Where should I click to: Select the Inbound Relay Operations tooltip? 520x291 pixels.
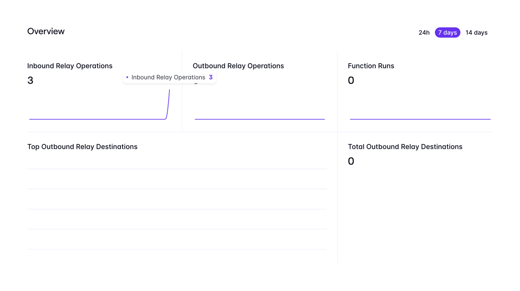tap(169, 77)
